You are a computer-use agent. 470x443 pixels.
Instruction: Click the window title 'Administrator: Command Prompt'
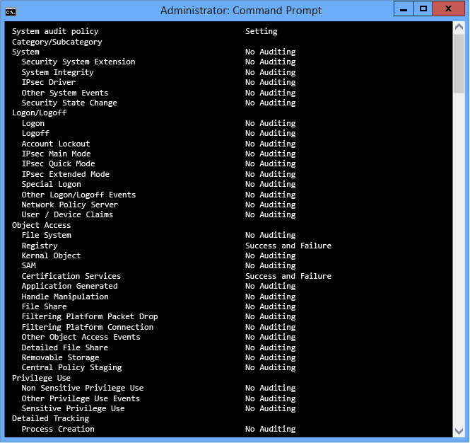coord(241,11)
